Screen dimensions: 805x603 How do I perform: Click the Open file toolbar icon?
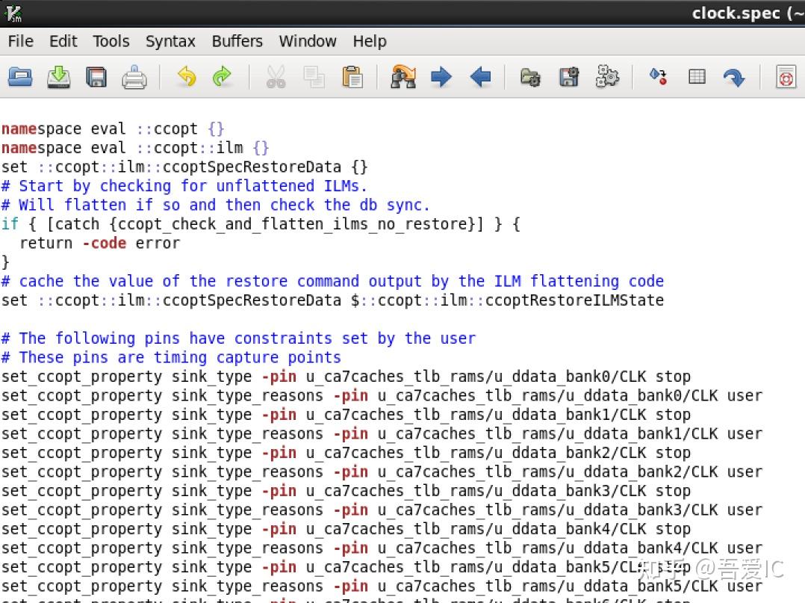(x=20, y=77)
